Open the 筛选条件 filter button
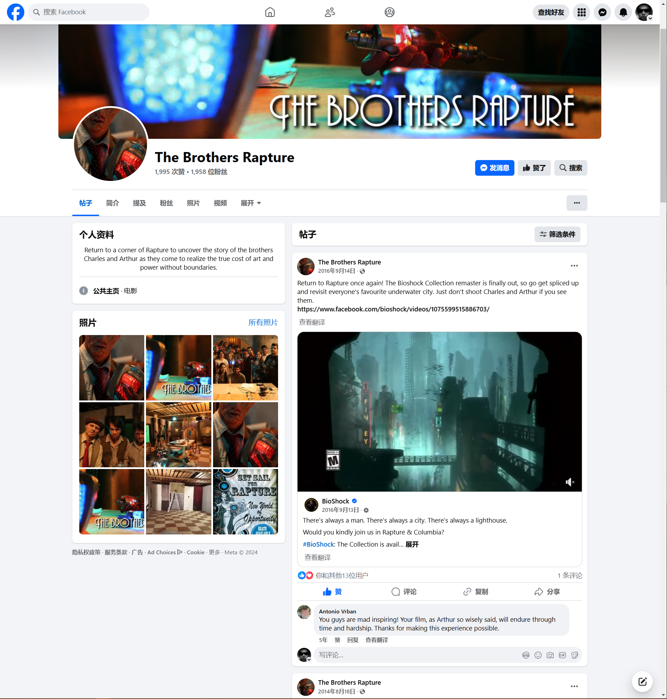 tap(557, 234)
